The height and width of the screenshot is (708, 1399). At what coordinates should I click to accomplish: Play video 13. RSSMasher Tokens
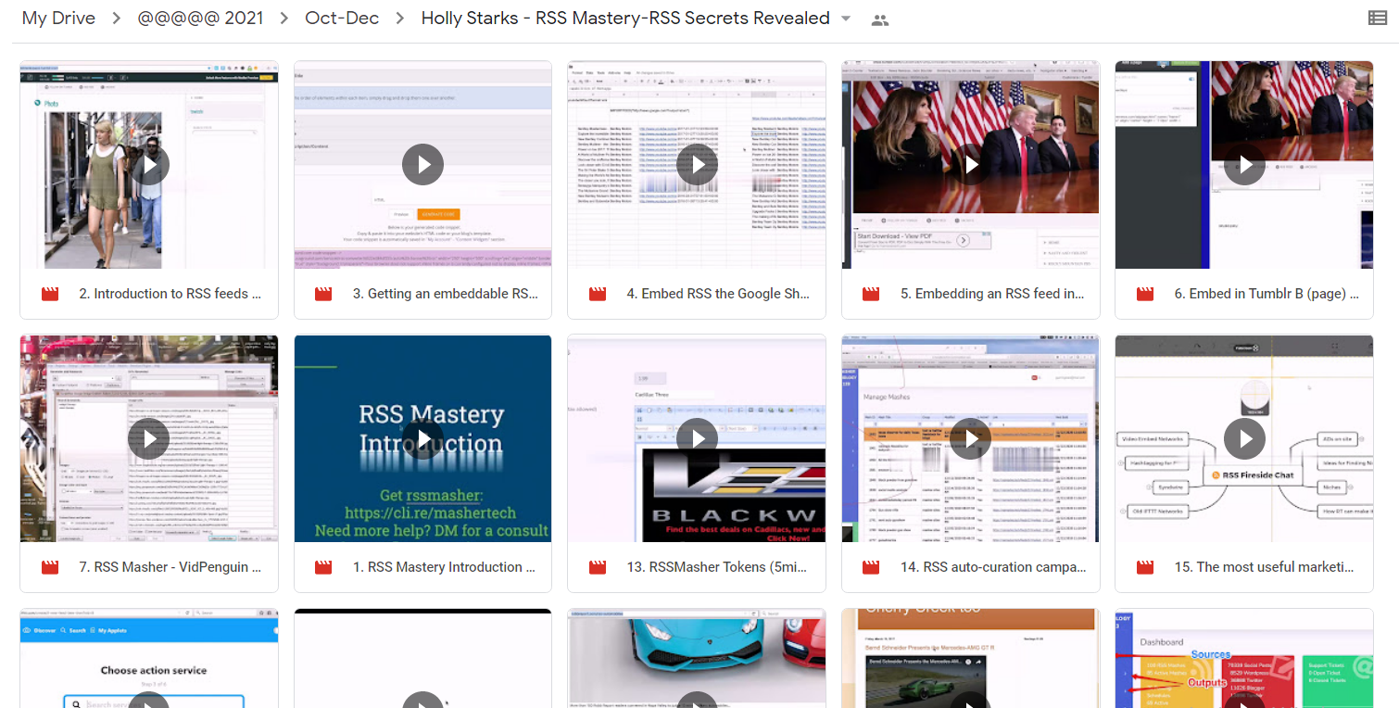(697, 438)
